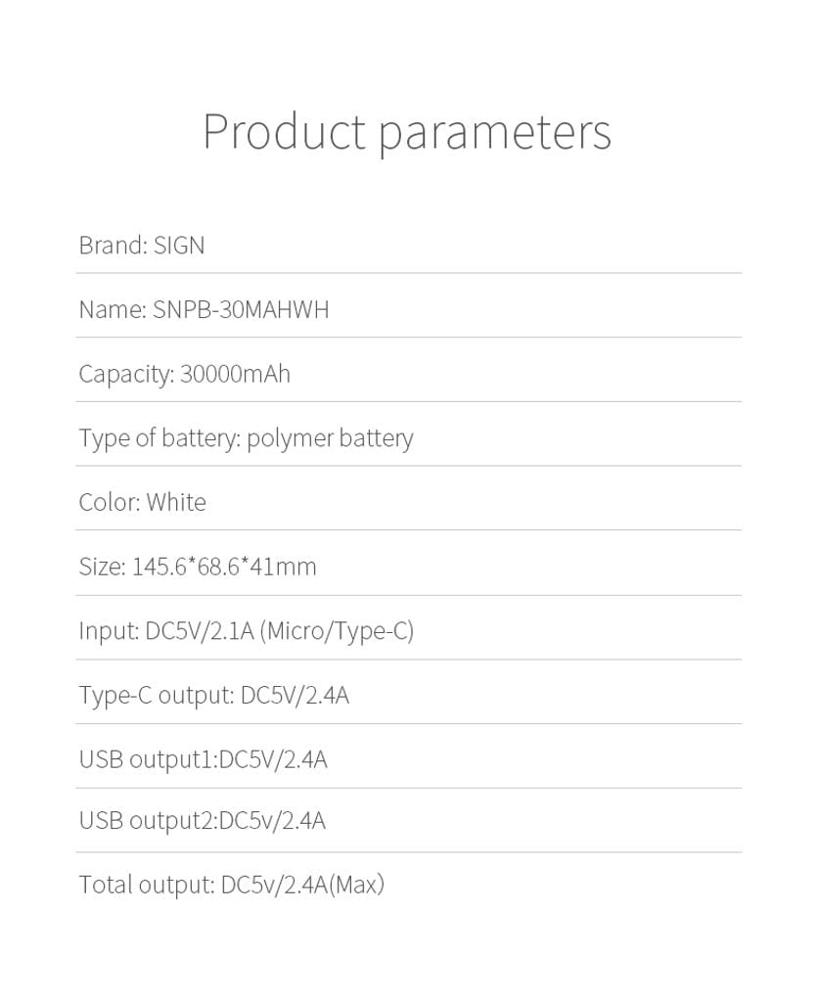Click the '(Micro/Type-C)' text
The width and height of the screenshot is (818, 1002).
click(337, 631)
